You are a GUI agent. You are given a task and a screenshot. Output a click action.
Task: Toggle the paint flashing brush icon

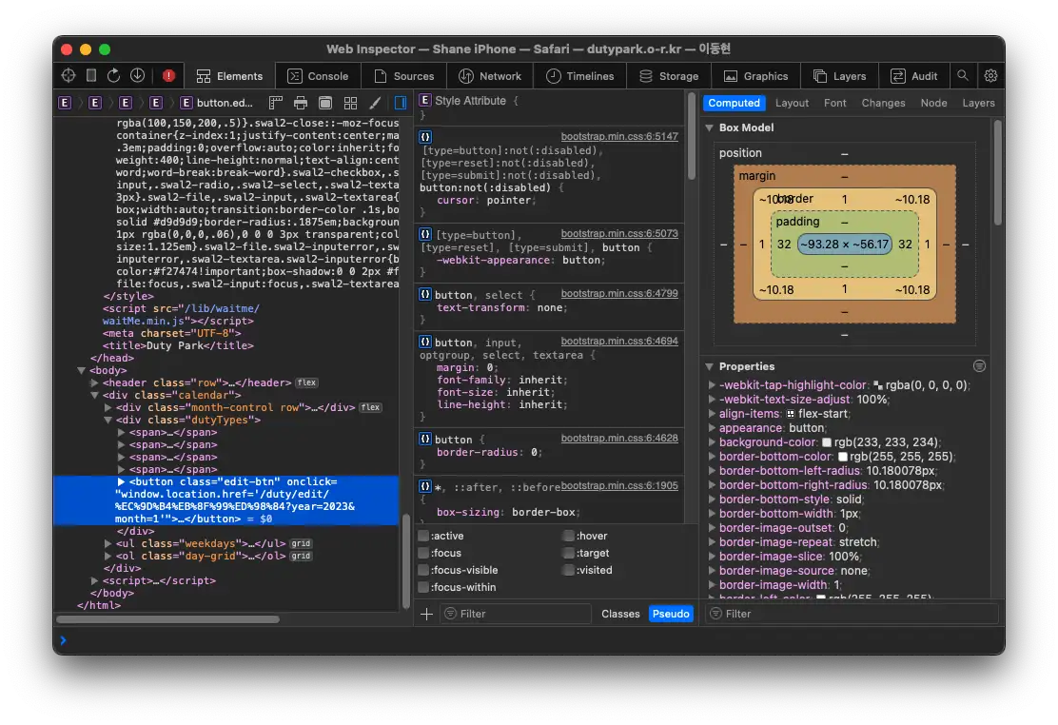click(375, 103)
